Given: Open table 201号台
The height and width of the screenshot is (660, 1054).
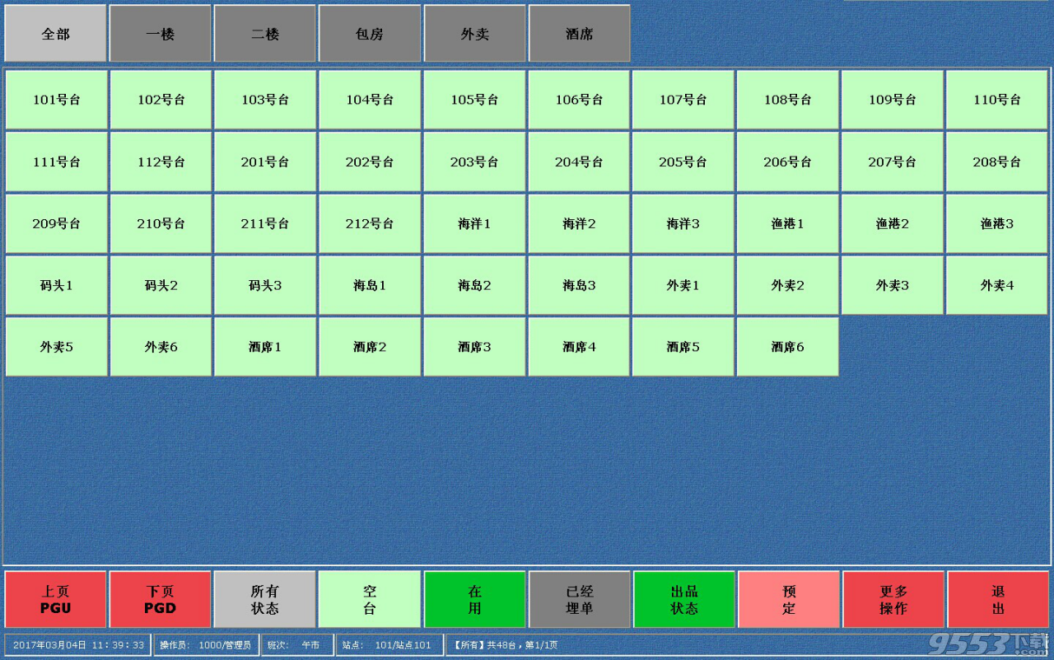Looking at the screenshot, I should point(265,161).
